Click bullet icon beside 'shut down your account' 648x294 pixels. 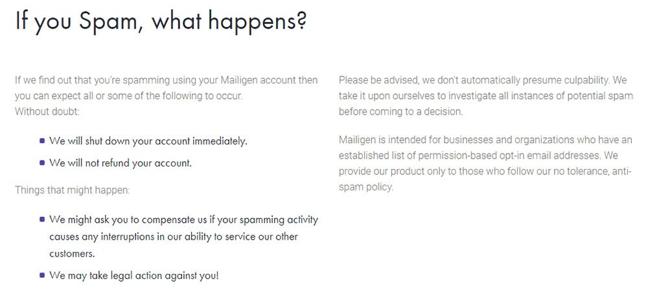(x=42, y=141)
